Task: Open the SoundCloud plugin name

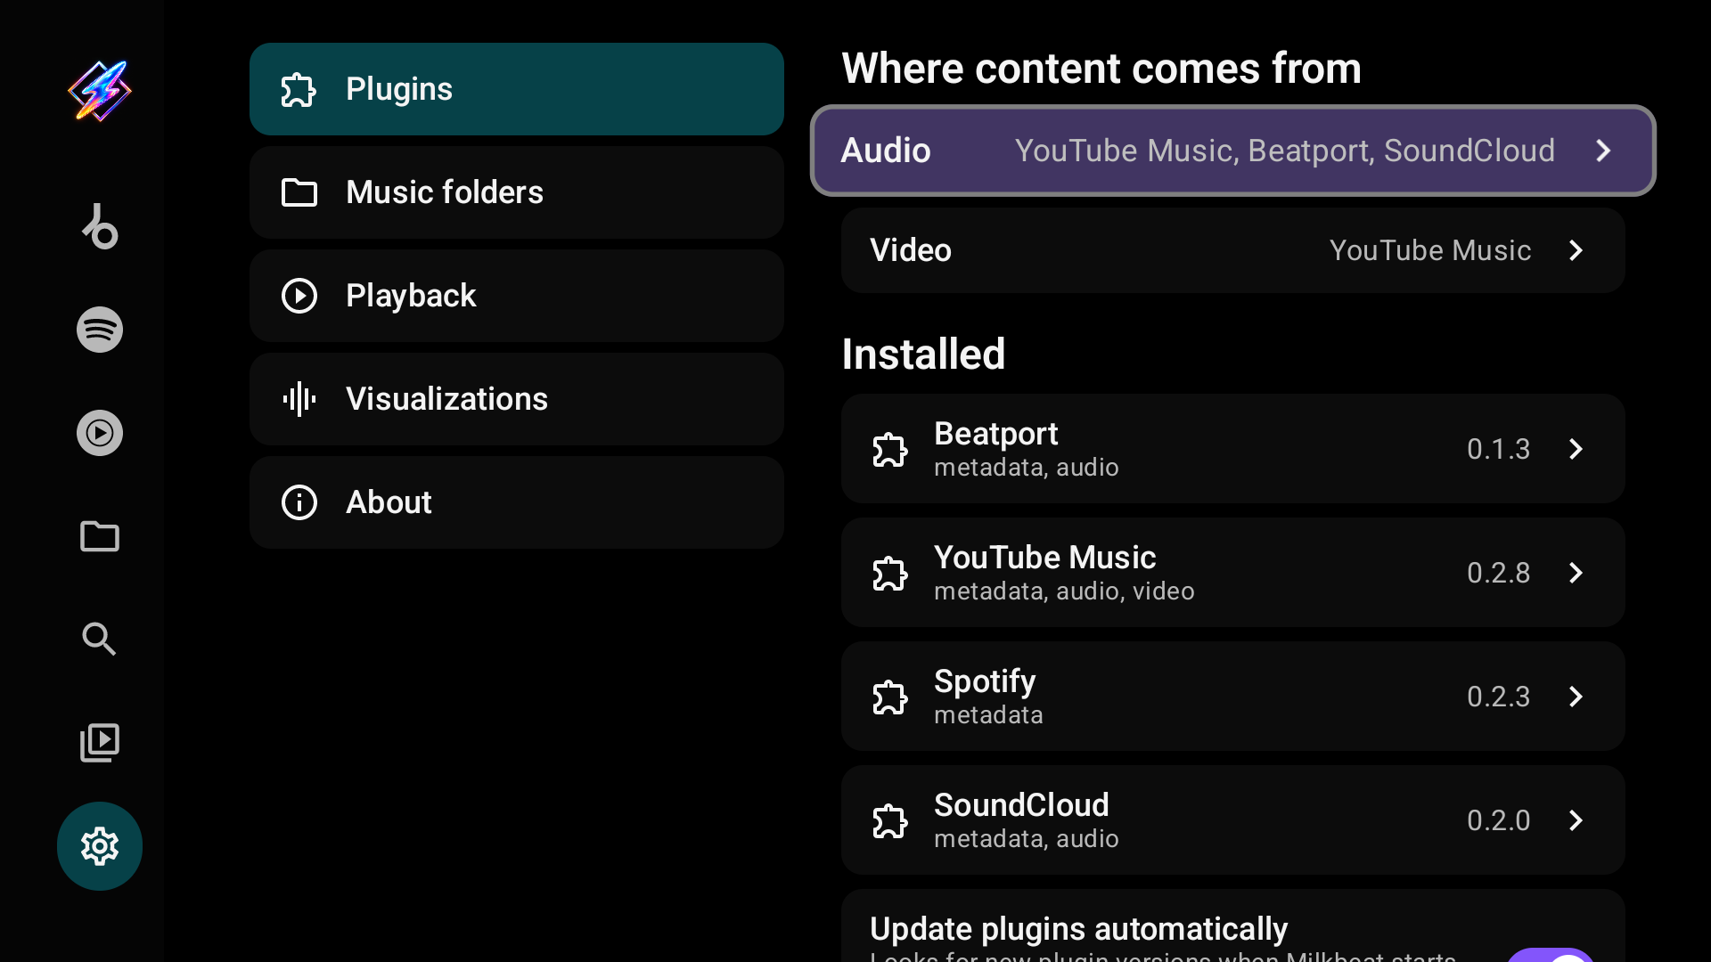Action: point(1021,805)
